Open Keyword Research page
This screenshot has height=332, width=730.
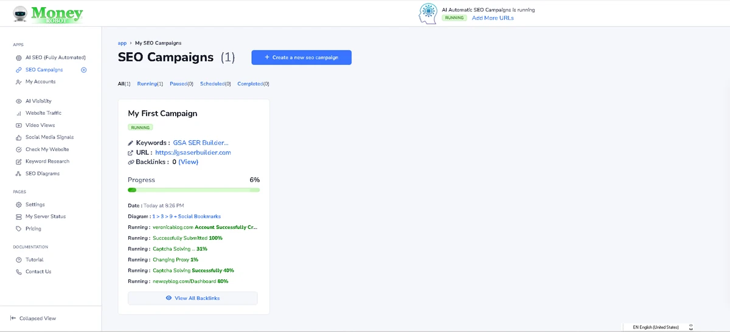47,161
